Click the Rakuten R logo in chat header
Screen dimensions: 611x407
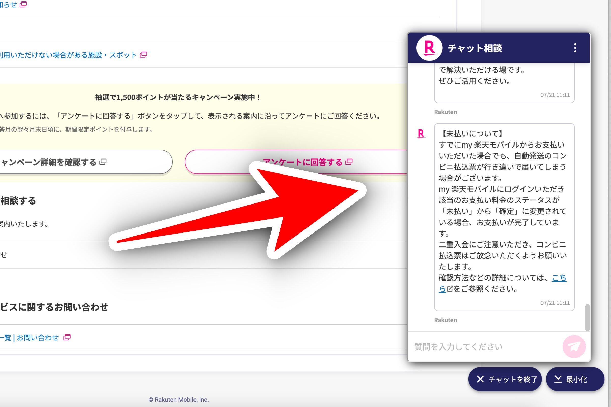pyautogui.click(x=429, y=48)
